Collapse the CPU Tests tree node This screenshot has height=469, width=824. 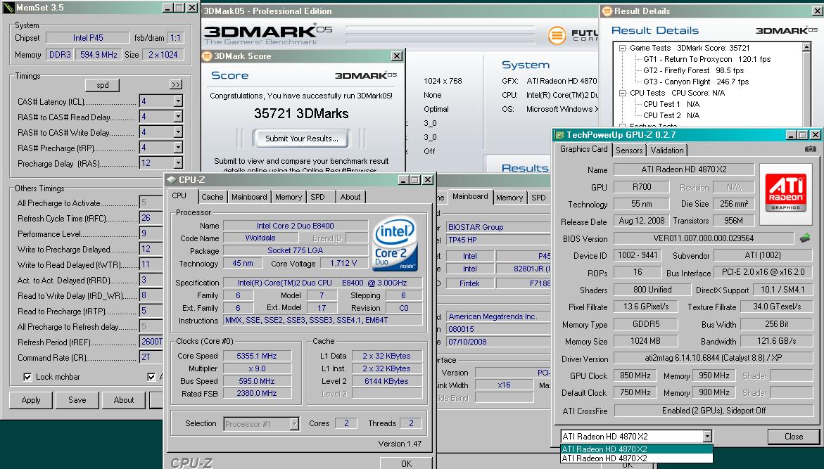(622, 93)
